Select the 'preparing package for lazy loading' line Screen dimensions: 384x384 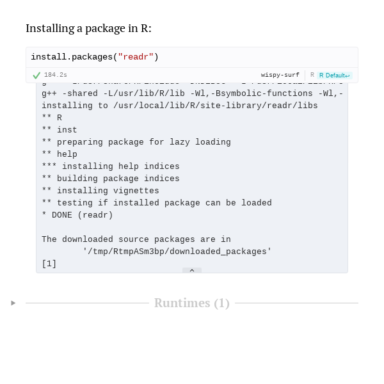tap(136, 142)
